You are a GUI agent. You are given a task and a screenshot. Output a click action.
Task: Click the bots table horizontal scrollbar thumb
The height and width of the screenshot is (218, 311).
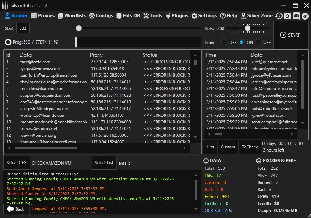pyautogui.click(x=46, y=148)
